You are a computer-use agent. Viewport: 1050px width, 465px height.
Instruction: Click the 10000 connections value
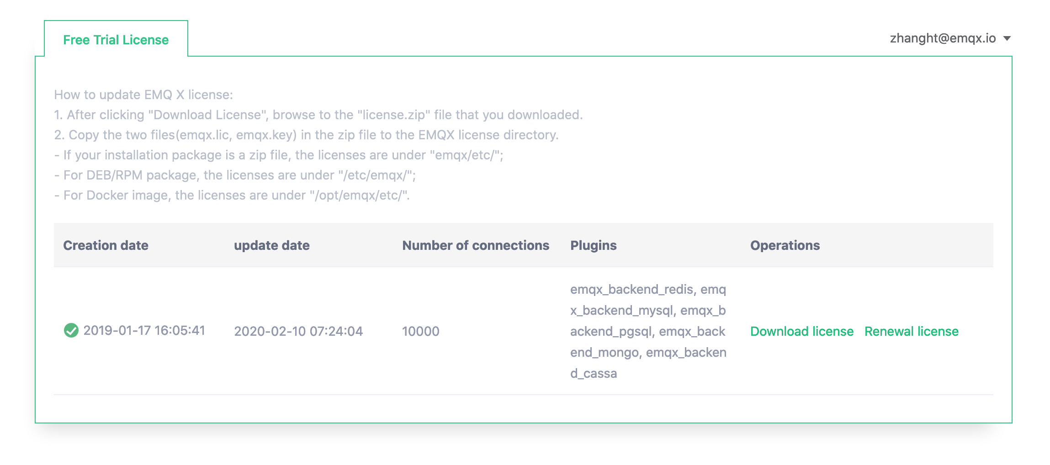click(x=420, y=331)
